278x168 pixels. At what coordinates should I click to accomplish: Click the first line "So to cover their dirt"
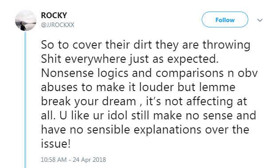96,45
